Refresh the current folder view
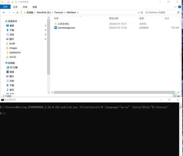 (x=142, y=12)
